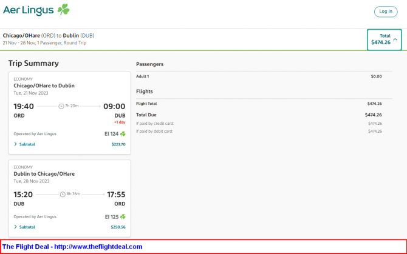Click the EI 124 flight number

click(111, 134)
